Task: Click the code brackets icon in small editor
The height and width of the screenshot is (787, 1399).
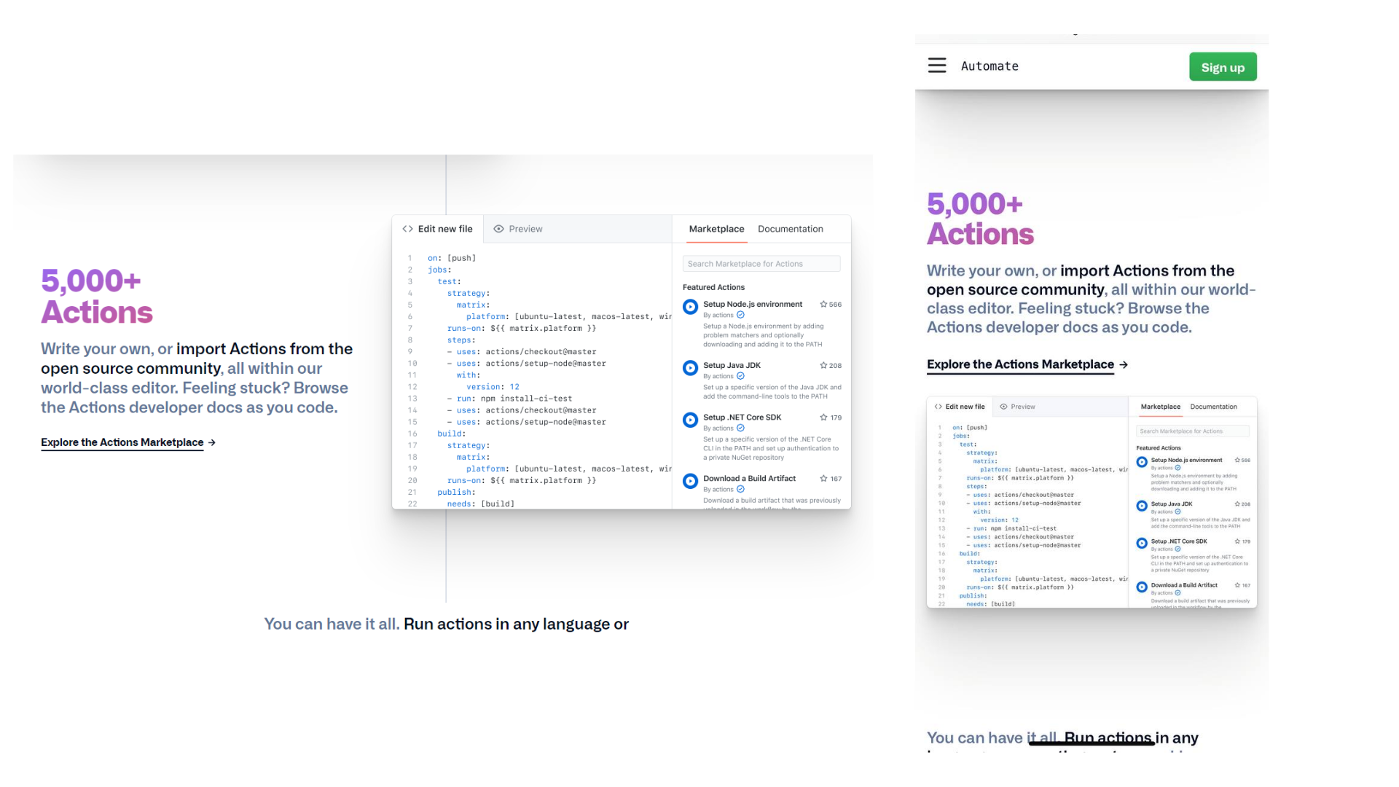Action: point(938,407)
